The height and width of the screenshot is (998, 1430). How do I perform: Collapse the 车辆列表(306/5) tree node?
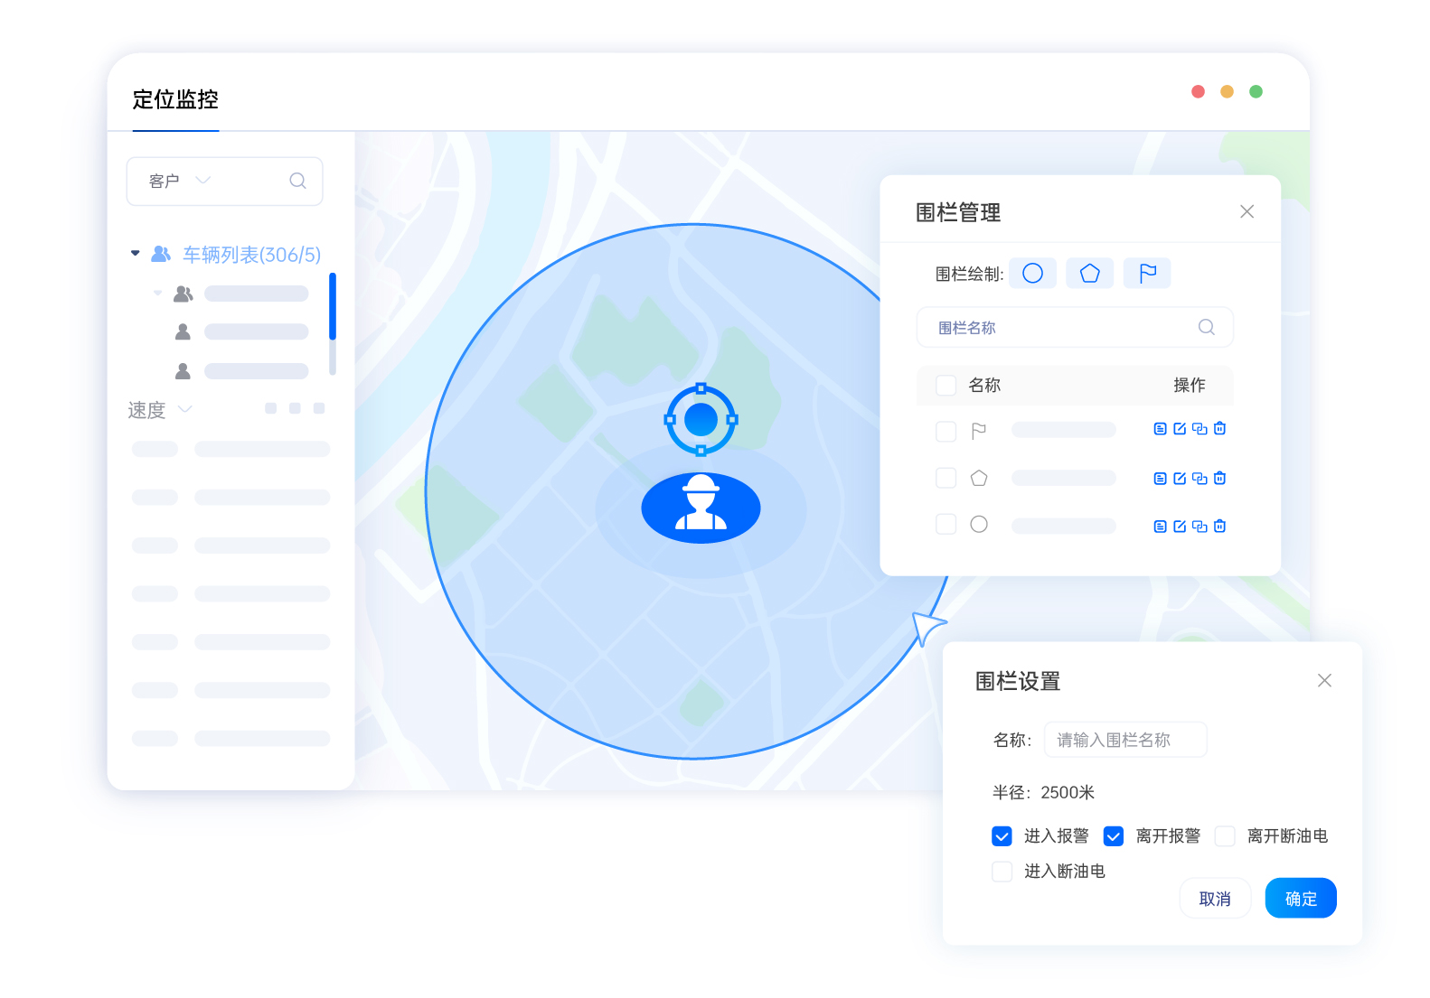coord(136,254)
